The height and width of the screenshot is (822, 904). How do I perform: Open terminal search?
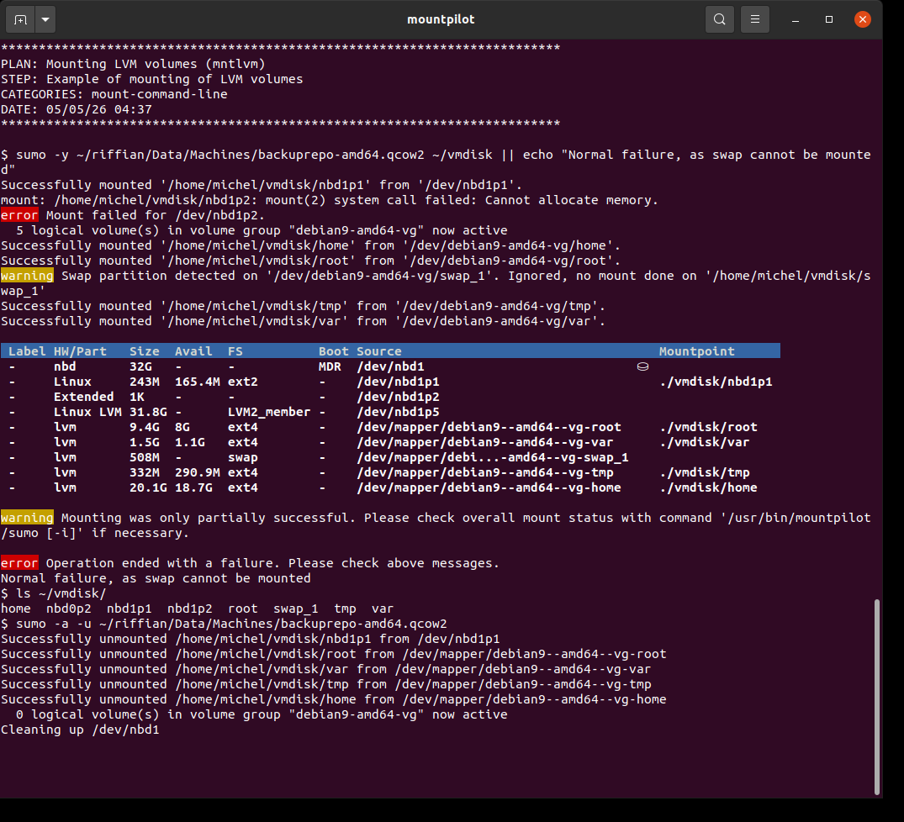tap(720, 19)
